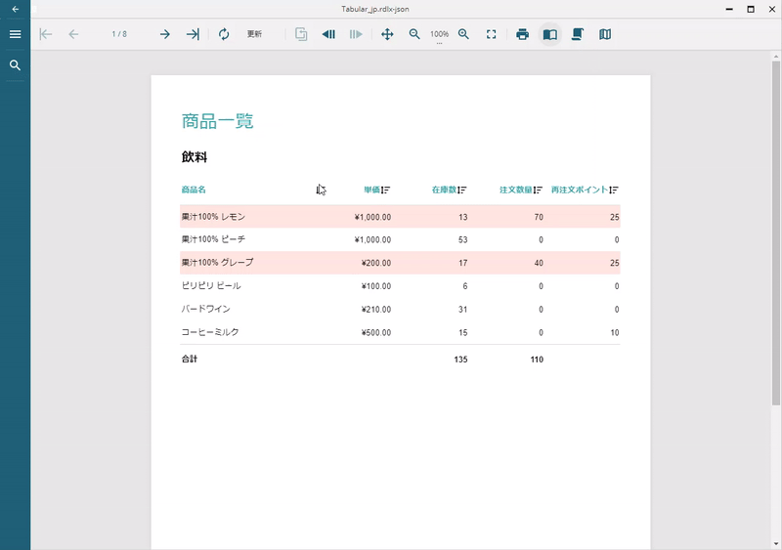Click the history back icon
This screenshot has width=782, height=550.
(x=328, y=34)
